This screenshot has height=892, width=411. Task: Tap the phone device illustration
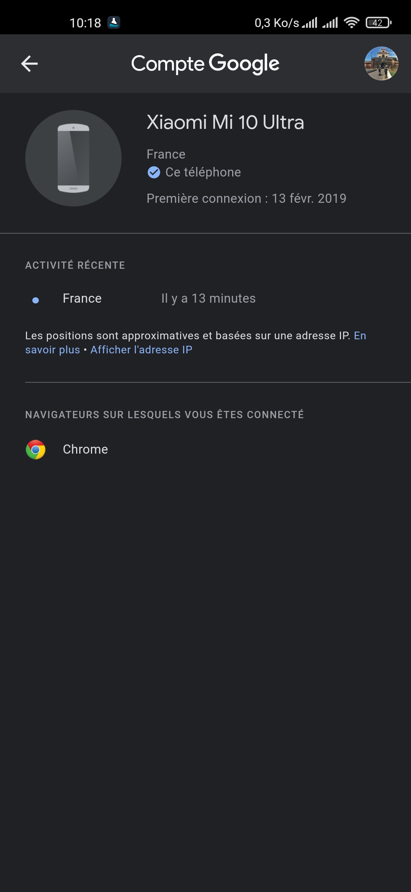[x=73, y=158]
